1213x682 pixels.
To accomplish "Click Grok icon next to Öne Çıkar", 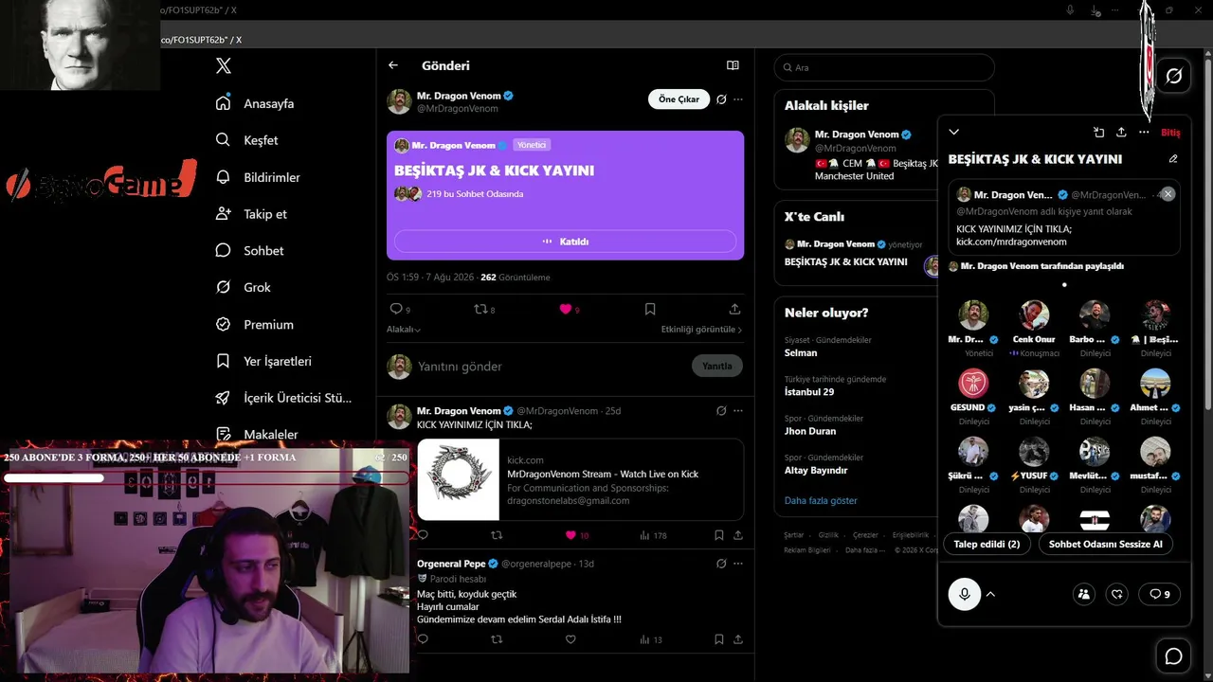I will click(x=721, y=99).
